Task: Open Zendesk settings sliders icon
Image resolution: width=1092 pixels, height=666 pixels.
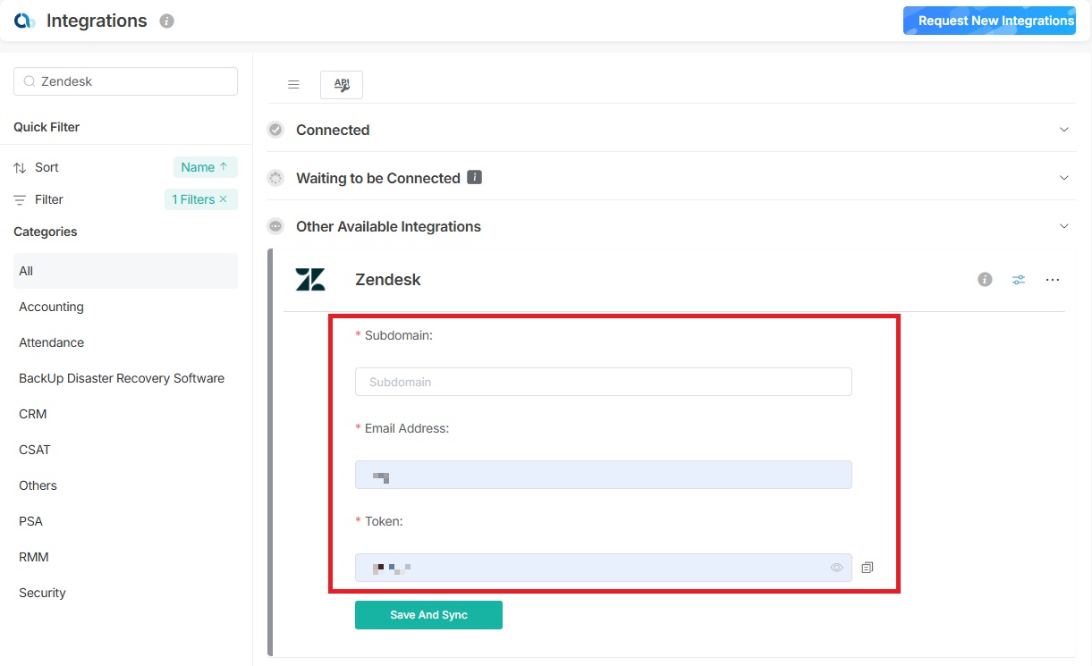Action: [1019, 280]
